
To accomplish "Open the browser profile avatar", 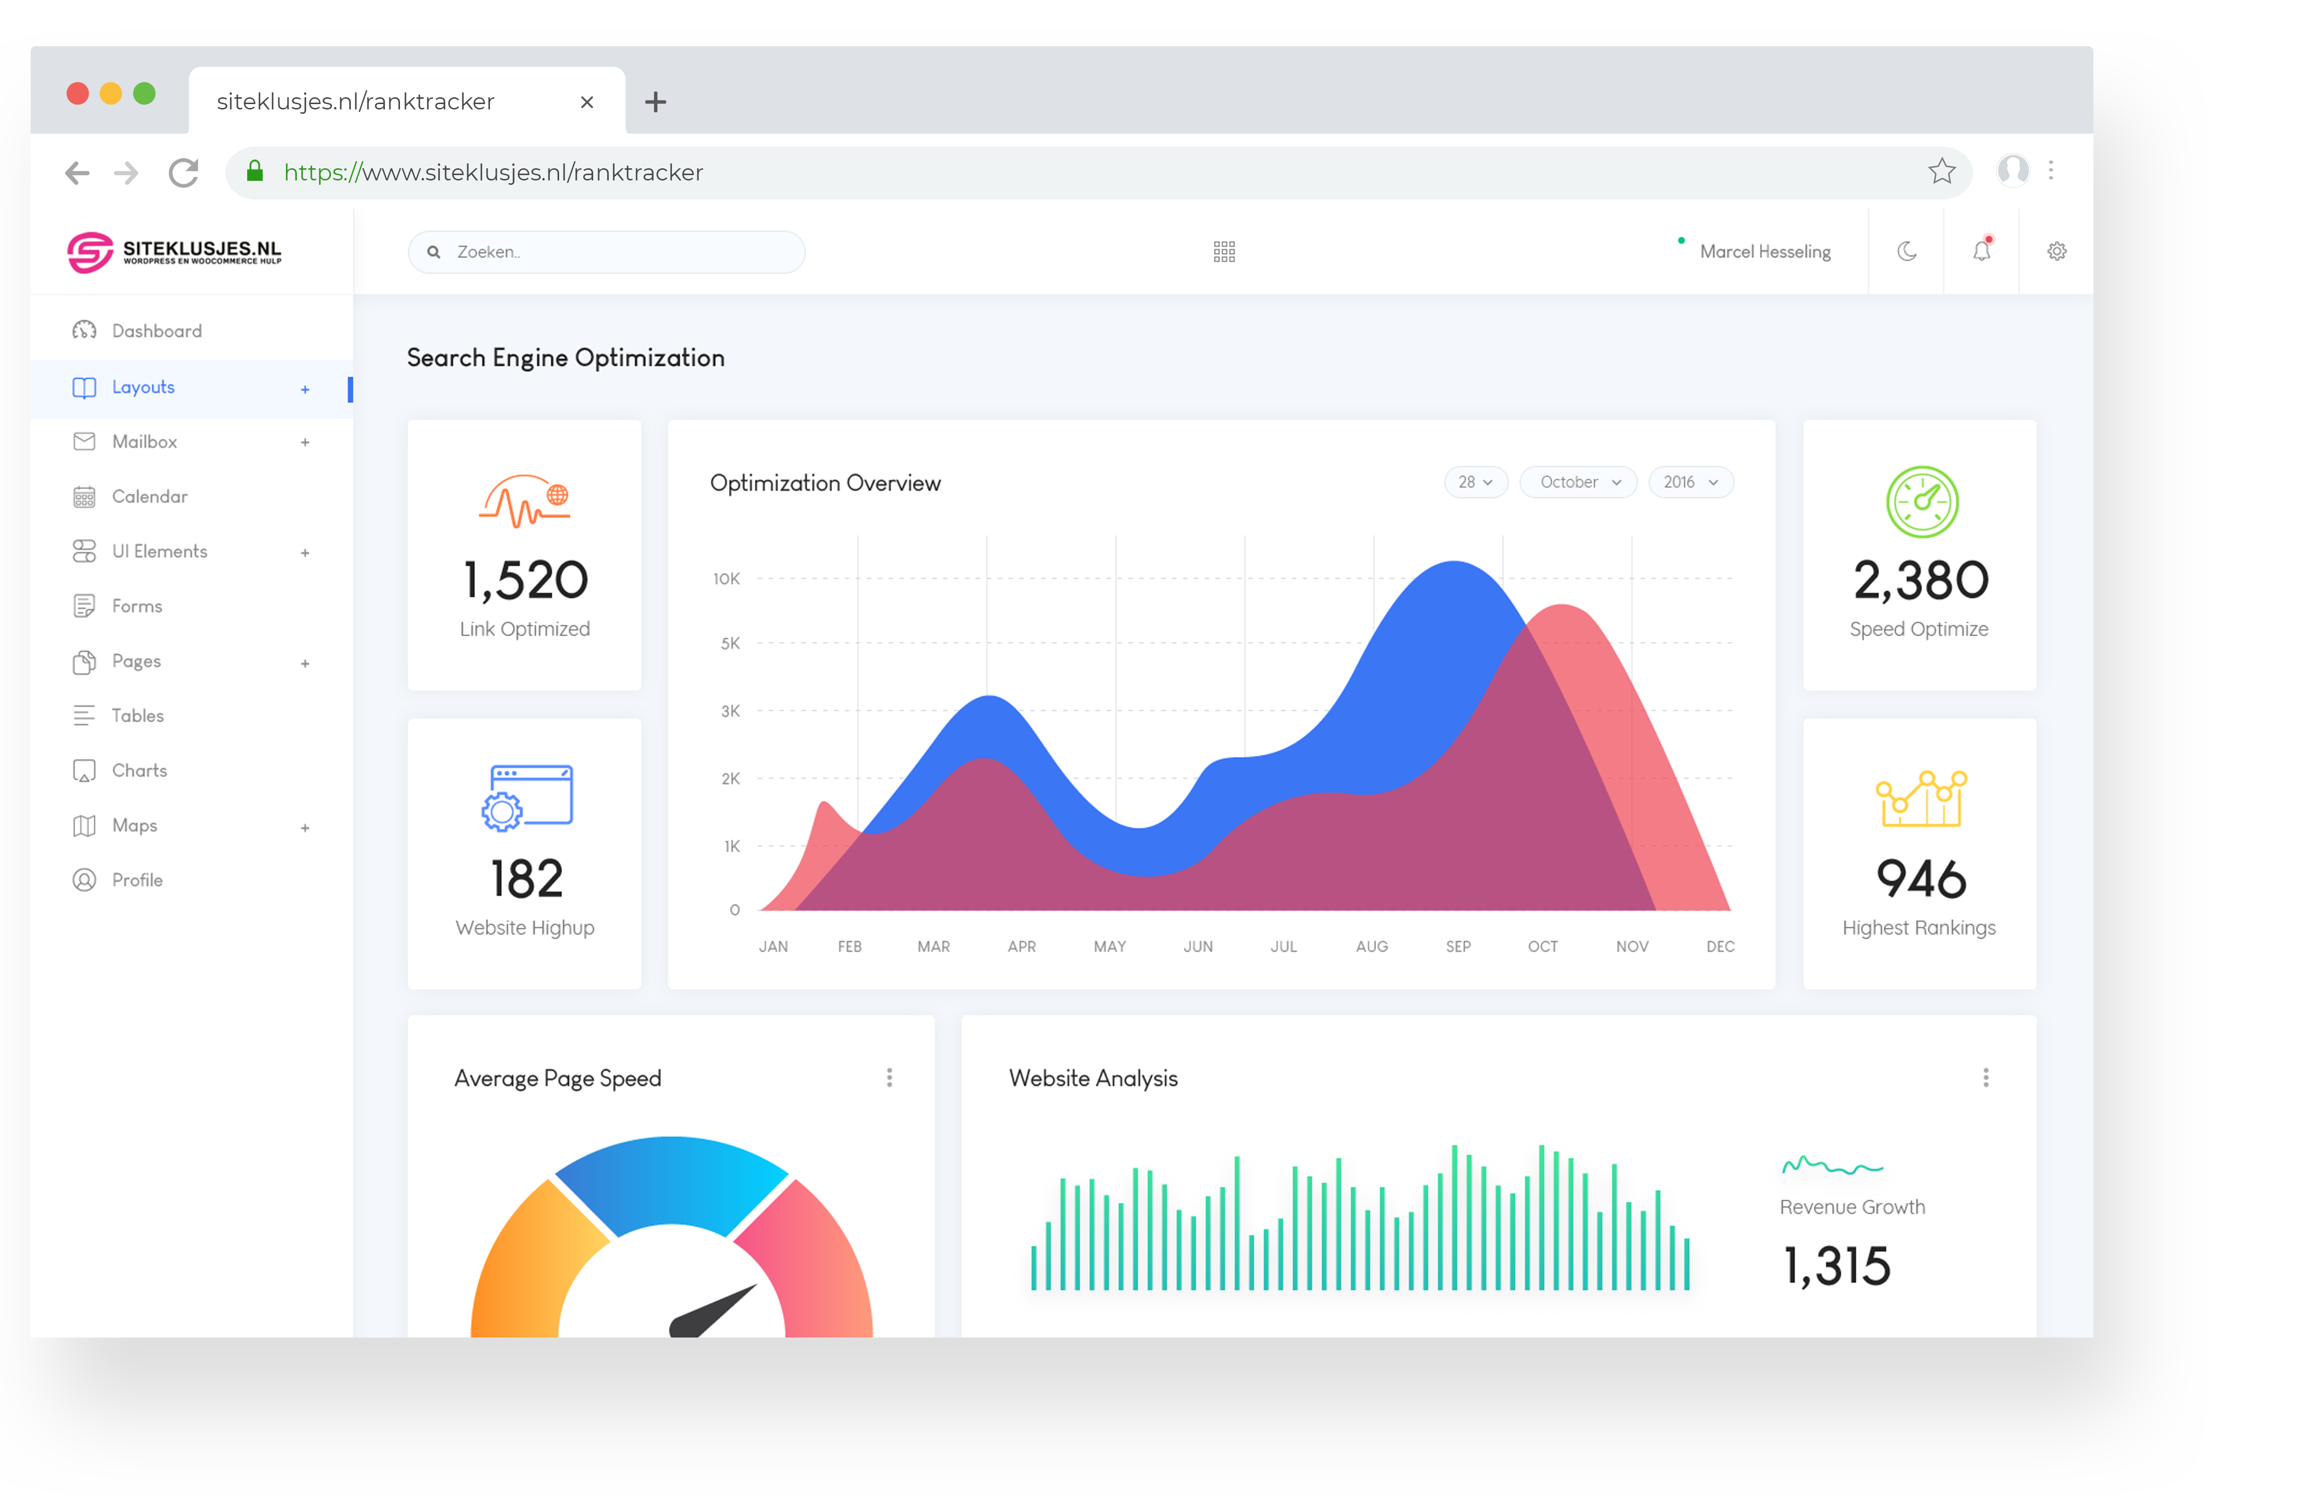I will 2013,171.
